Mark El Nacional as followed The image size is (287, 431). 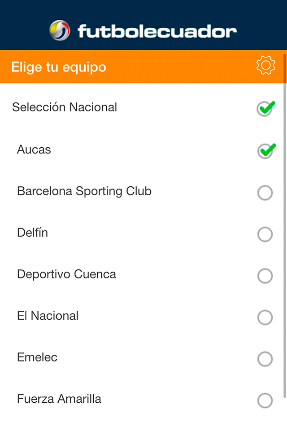click(265, 317)
